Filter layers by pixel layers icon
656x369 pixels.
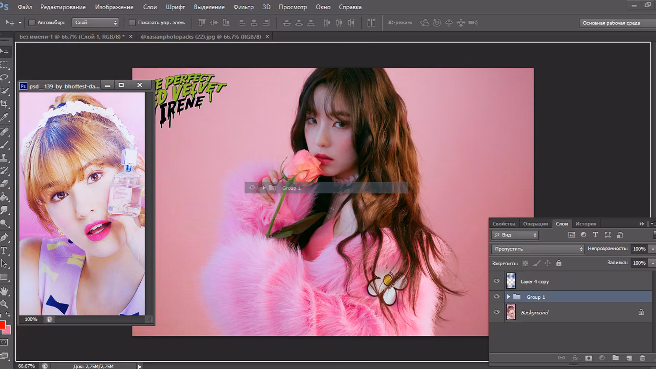tap(571, 235)
